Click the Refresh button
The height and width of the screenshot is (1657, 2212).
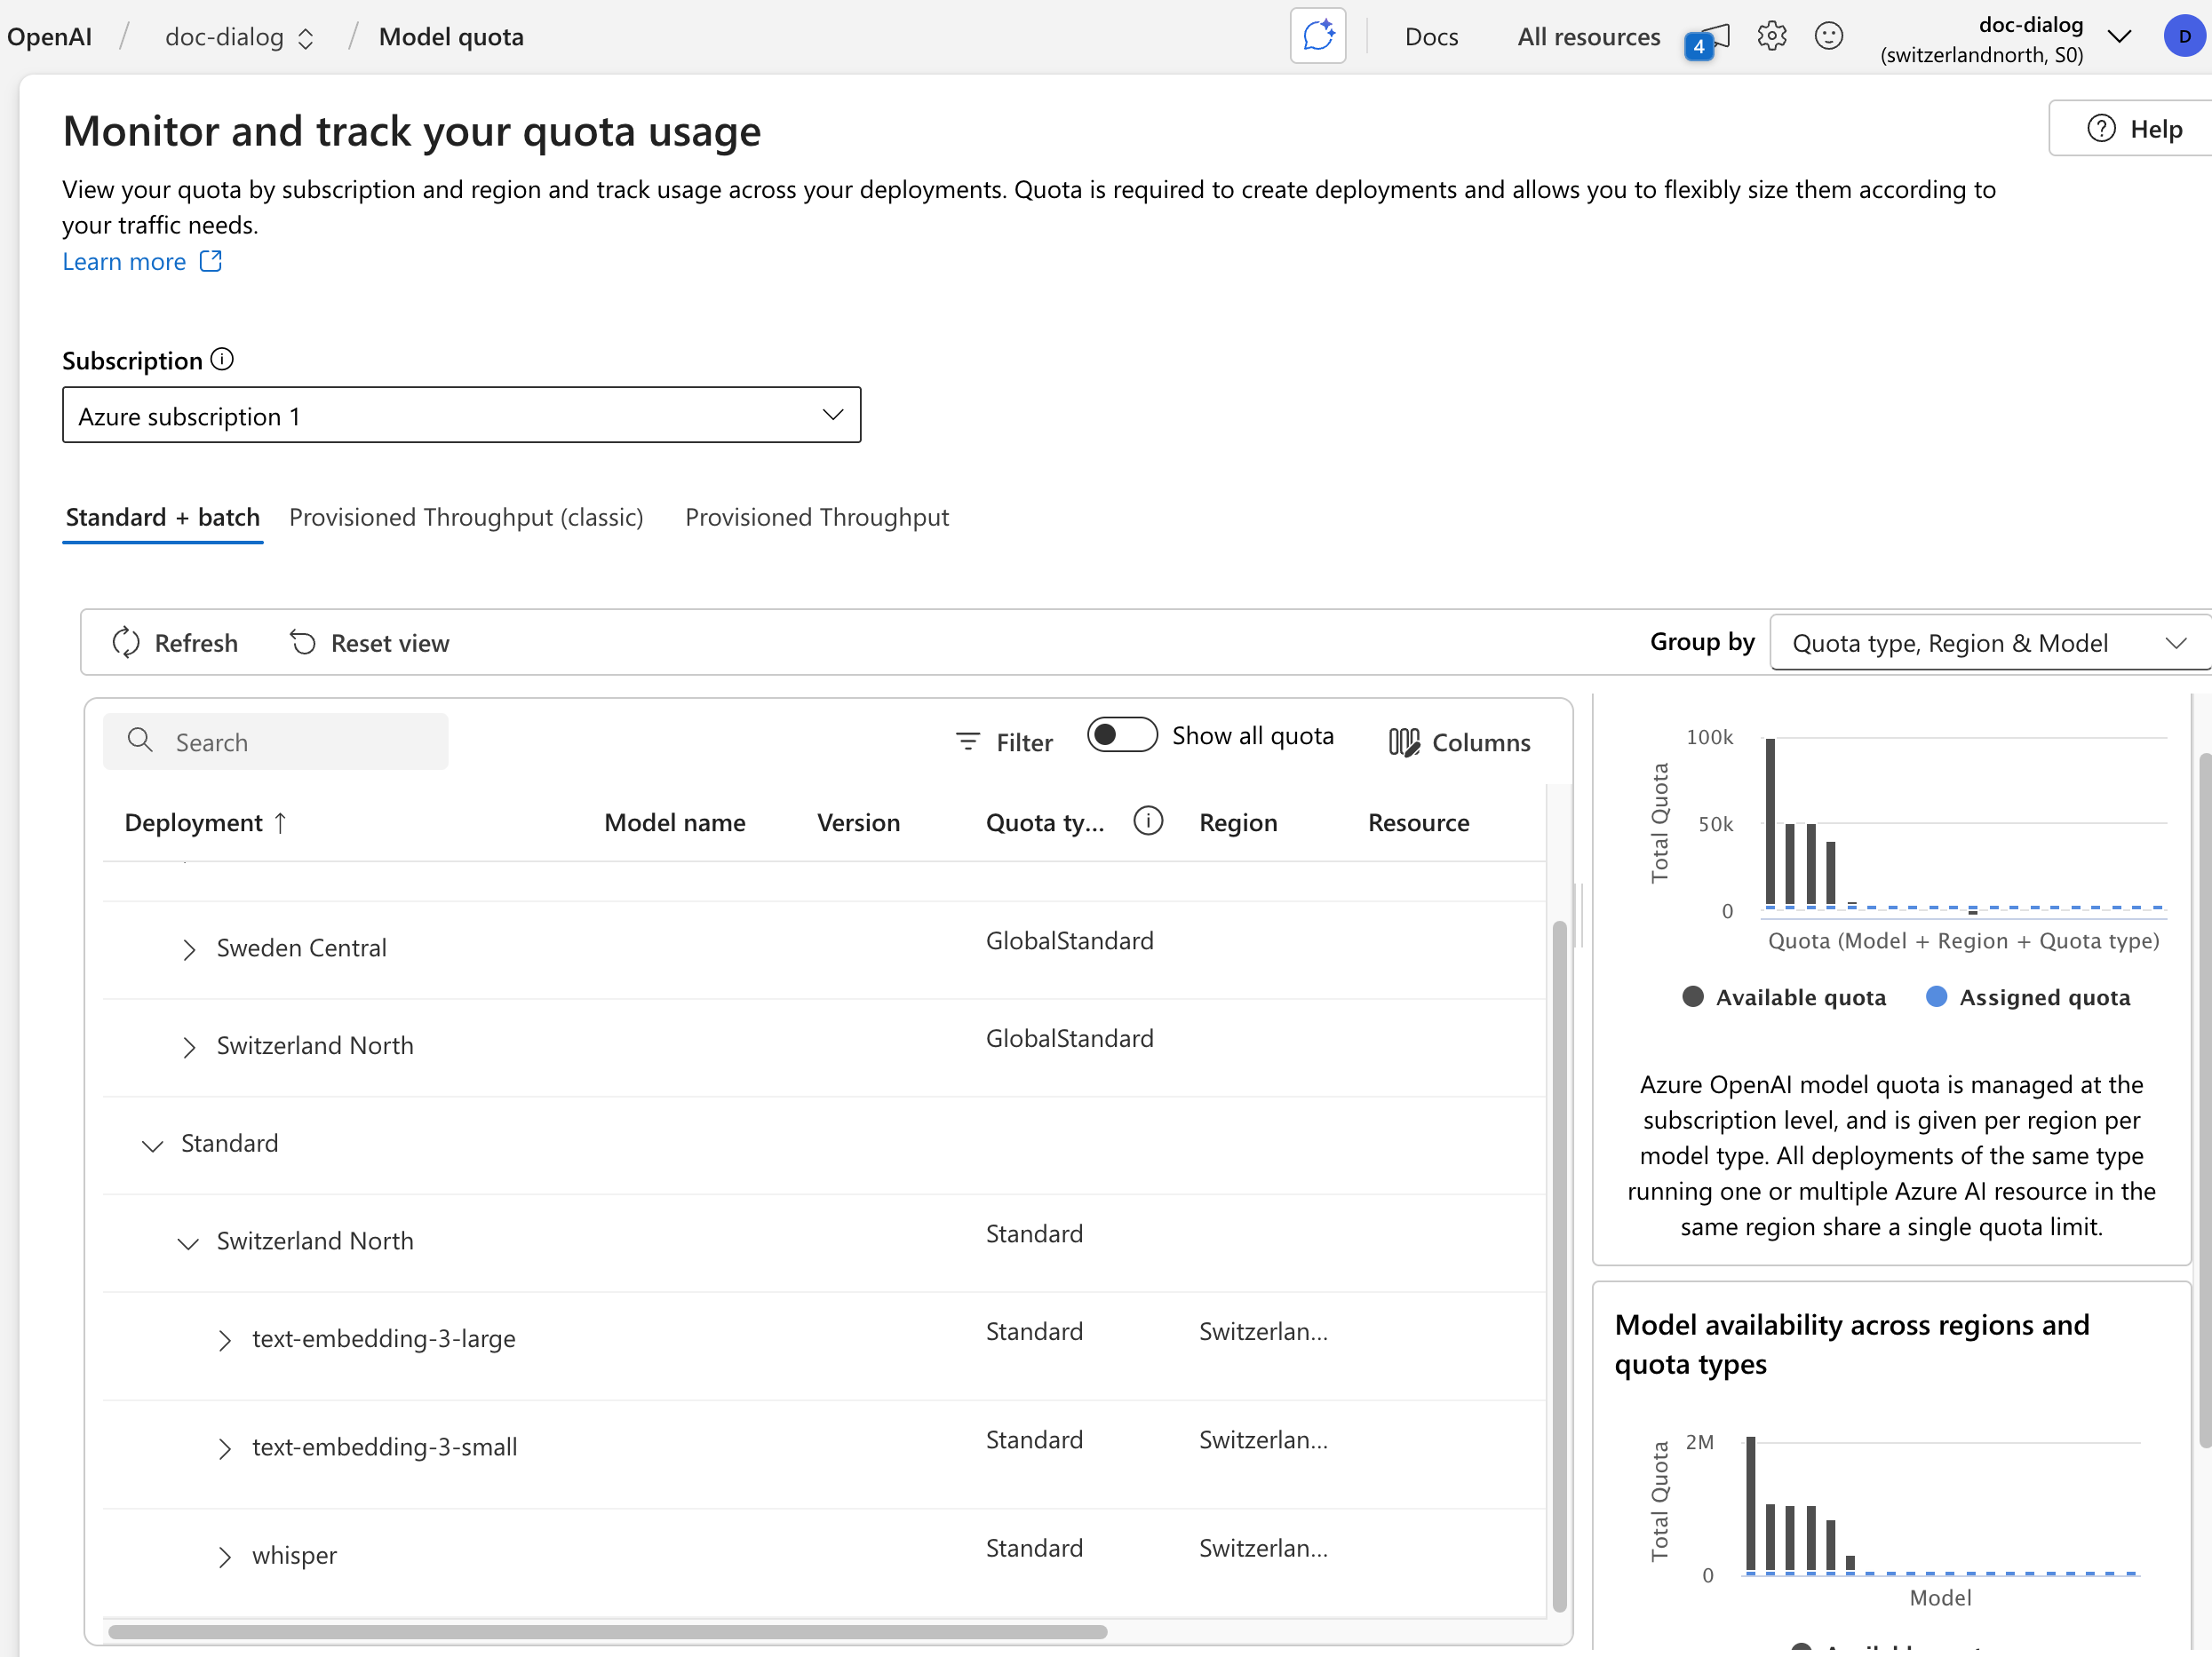175,643
